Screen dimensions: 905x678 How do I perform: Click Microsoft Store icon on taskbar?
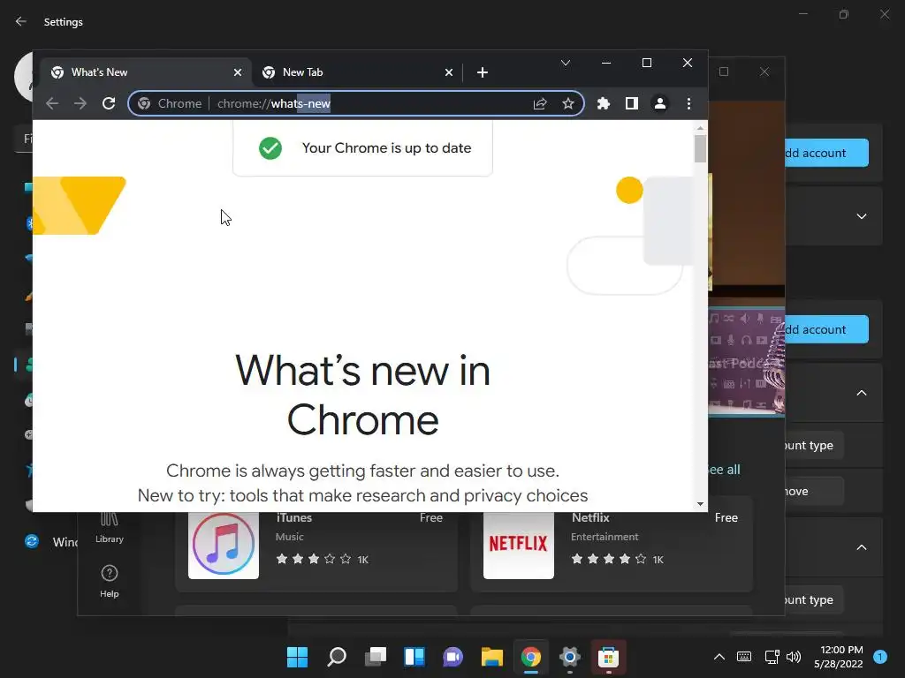[608, 657]
